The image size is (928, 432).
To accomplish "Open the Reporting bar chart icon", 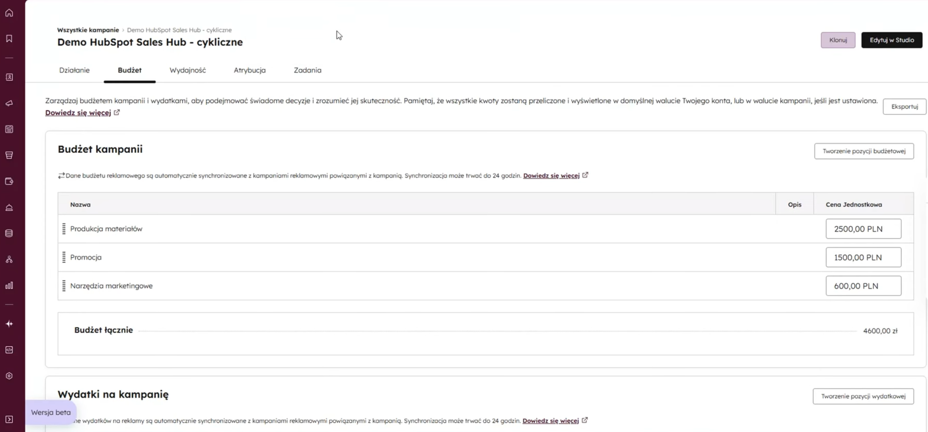I will pos(9,286).
